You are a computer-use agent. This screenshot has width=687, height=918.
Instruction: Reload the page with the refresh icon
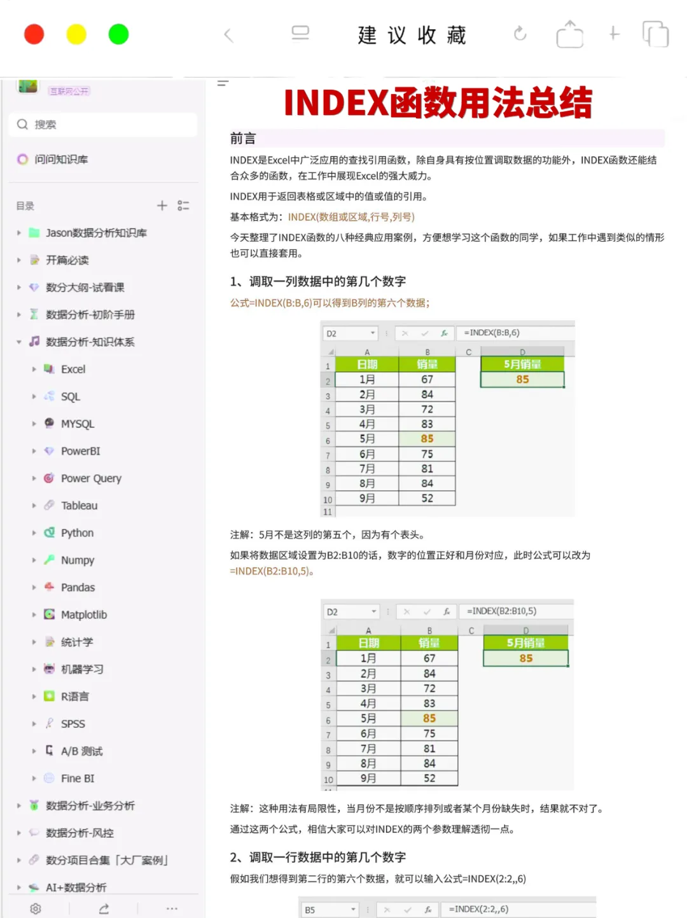(520, 34)
